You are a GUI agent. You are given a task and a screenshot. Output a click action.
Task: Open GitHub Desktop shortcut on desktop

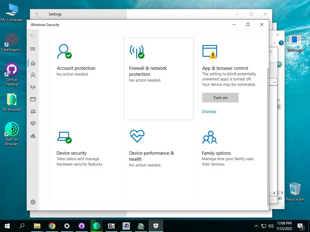pyautogui.click(x=12, y=74)
